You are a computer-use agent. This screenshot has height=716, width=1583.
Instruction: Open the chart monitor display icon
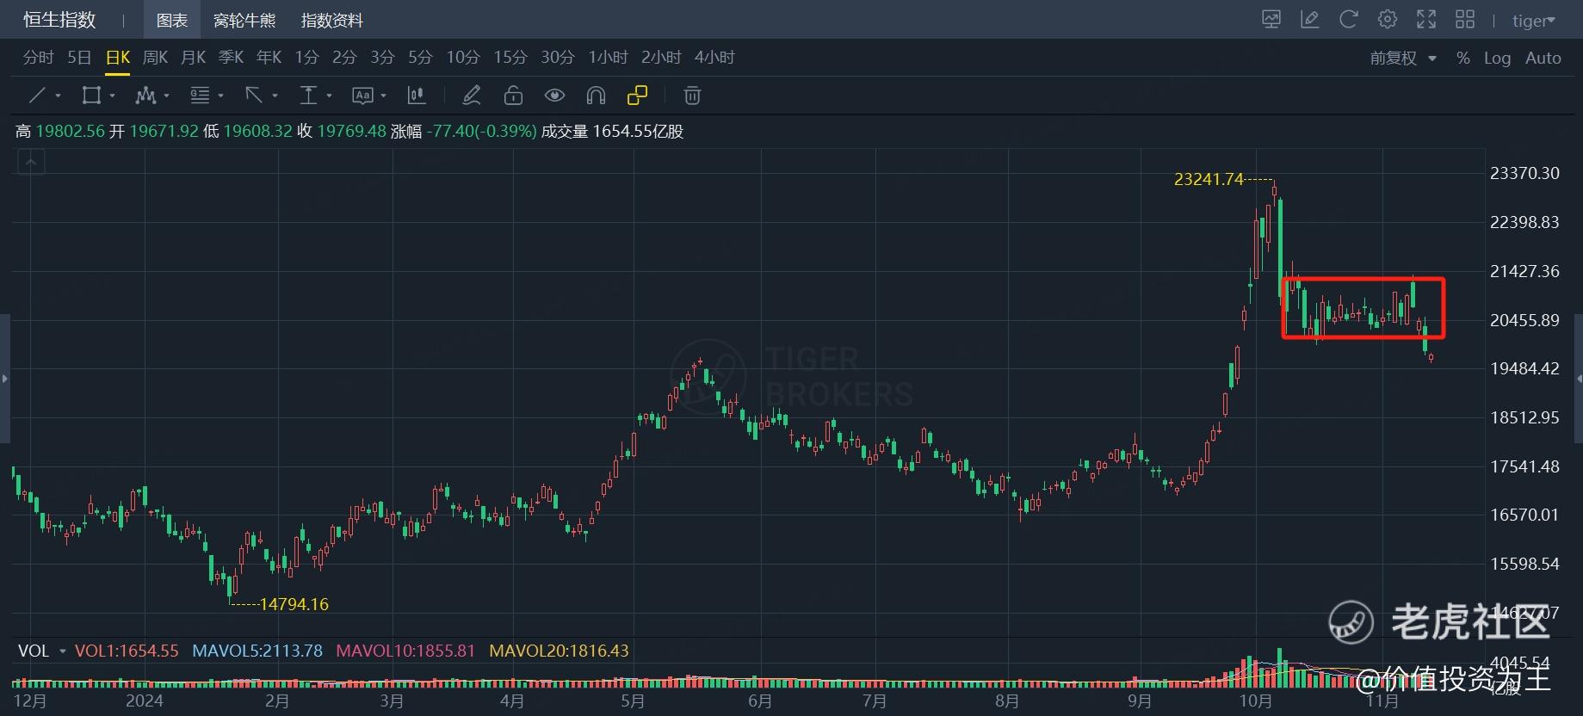pos(1271,20)
